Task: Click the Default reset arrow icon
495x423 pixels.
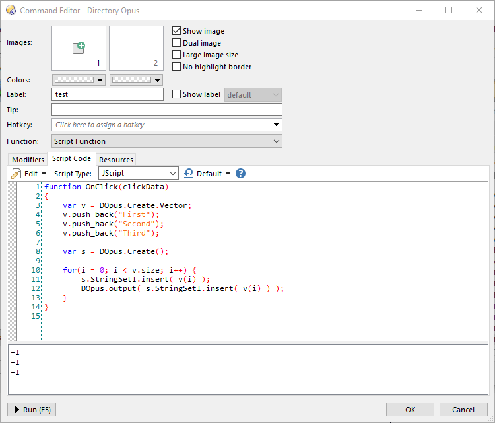Action: coord(189,173)
